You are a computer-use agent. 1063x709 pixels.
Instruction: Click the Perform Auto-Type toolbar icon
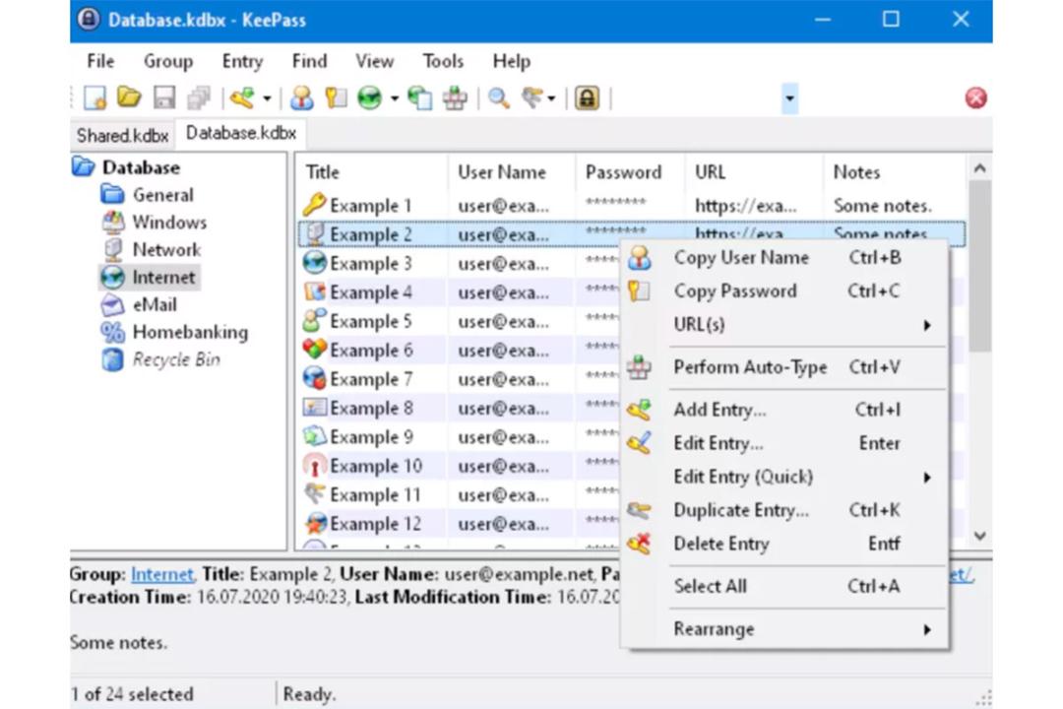point(455,98)
